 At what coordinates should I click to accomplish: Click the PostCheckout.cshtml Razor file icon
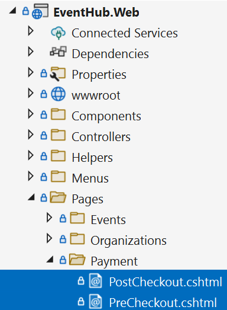coord(95,280)
